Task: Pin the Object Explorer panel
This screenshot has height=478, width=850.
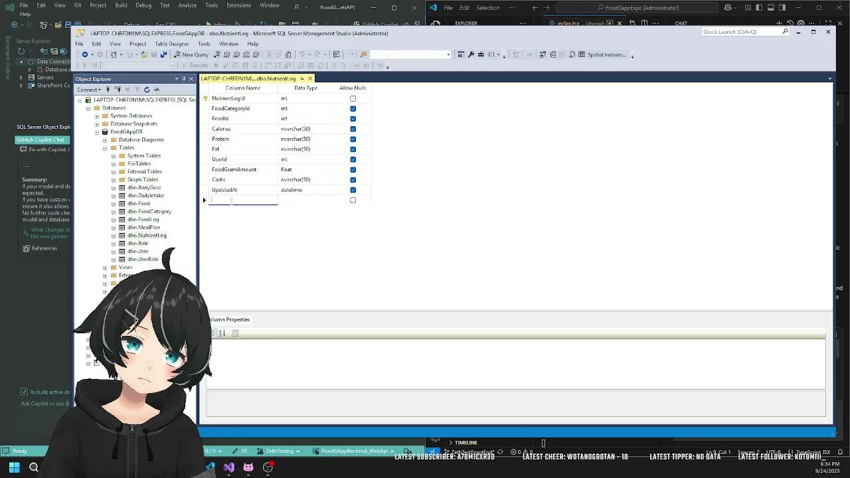Action: pos(184,79)
